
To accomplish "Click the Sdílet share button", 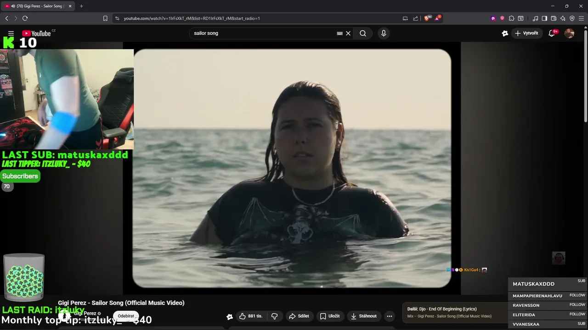I will click(299, 316).
